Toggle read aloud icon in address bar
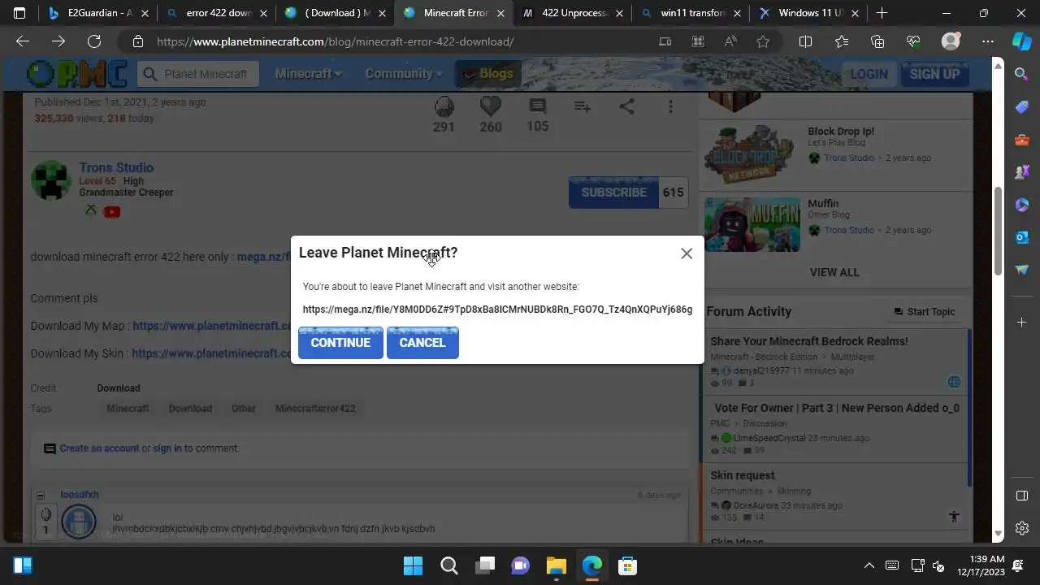Viewport: 1040px width, 585px height. coord(730,41)
